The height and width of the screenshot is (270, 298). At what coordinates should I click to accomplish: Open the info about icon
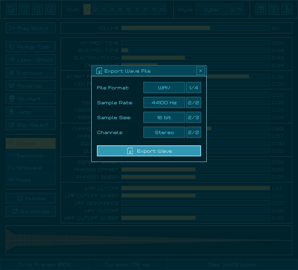(274, 9)
